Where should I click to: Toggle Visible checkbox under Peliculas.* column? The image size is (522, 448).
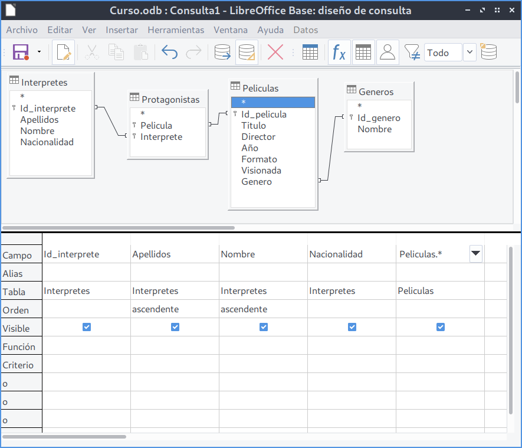[441, 327]
